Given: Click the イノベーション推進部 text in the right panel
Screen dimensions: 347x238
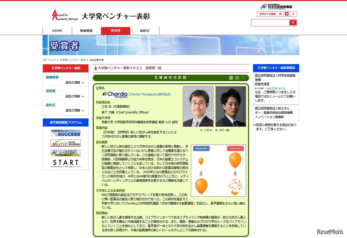Looking at the screenshot, I should (x=269, y=117).
